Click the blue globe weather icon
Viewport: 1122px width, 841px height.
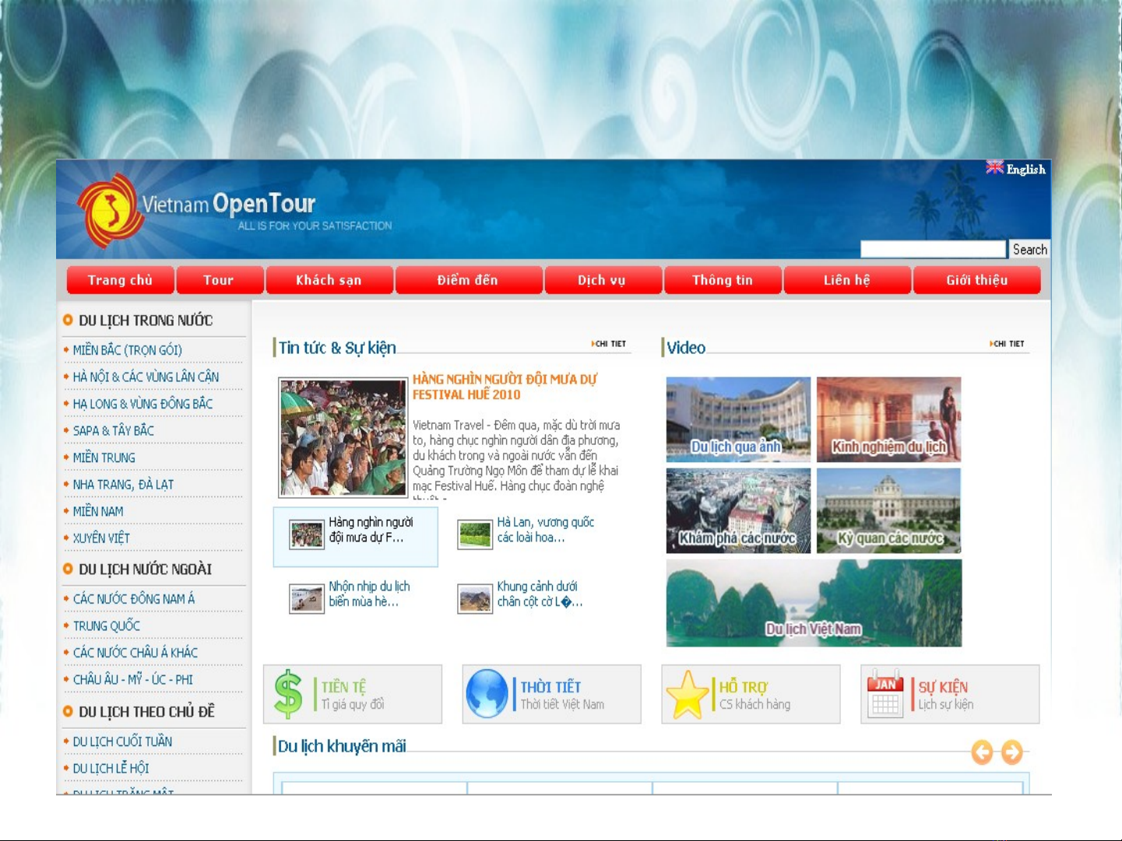pos(487,694)
